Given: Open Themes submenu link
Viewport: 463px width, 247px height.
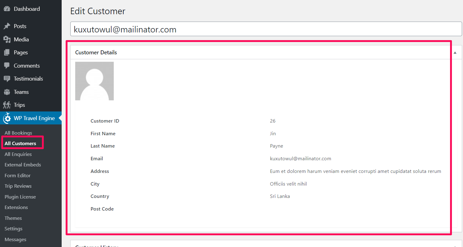Looking at the screenshot, I should (13, 218).
